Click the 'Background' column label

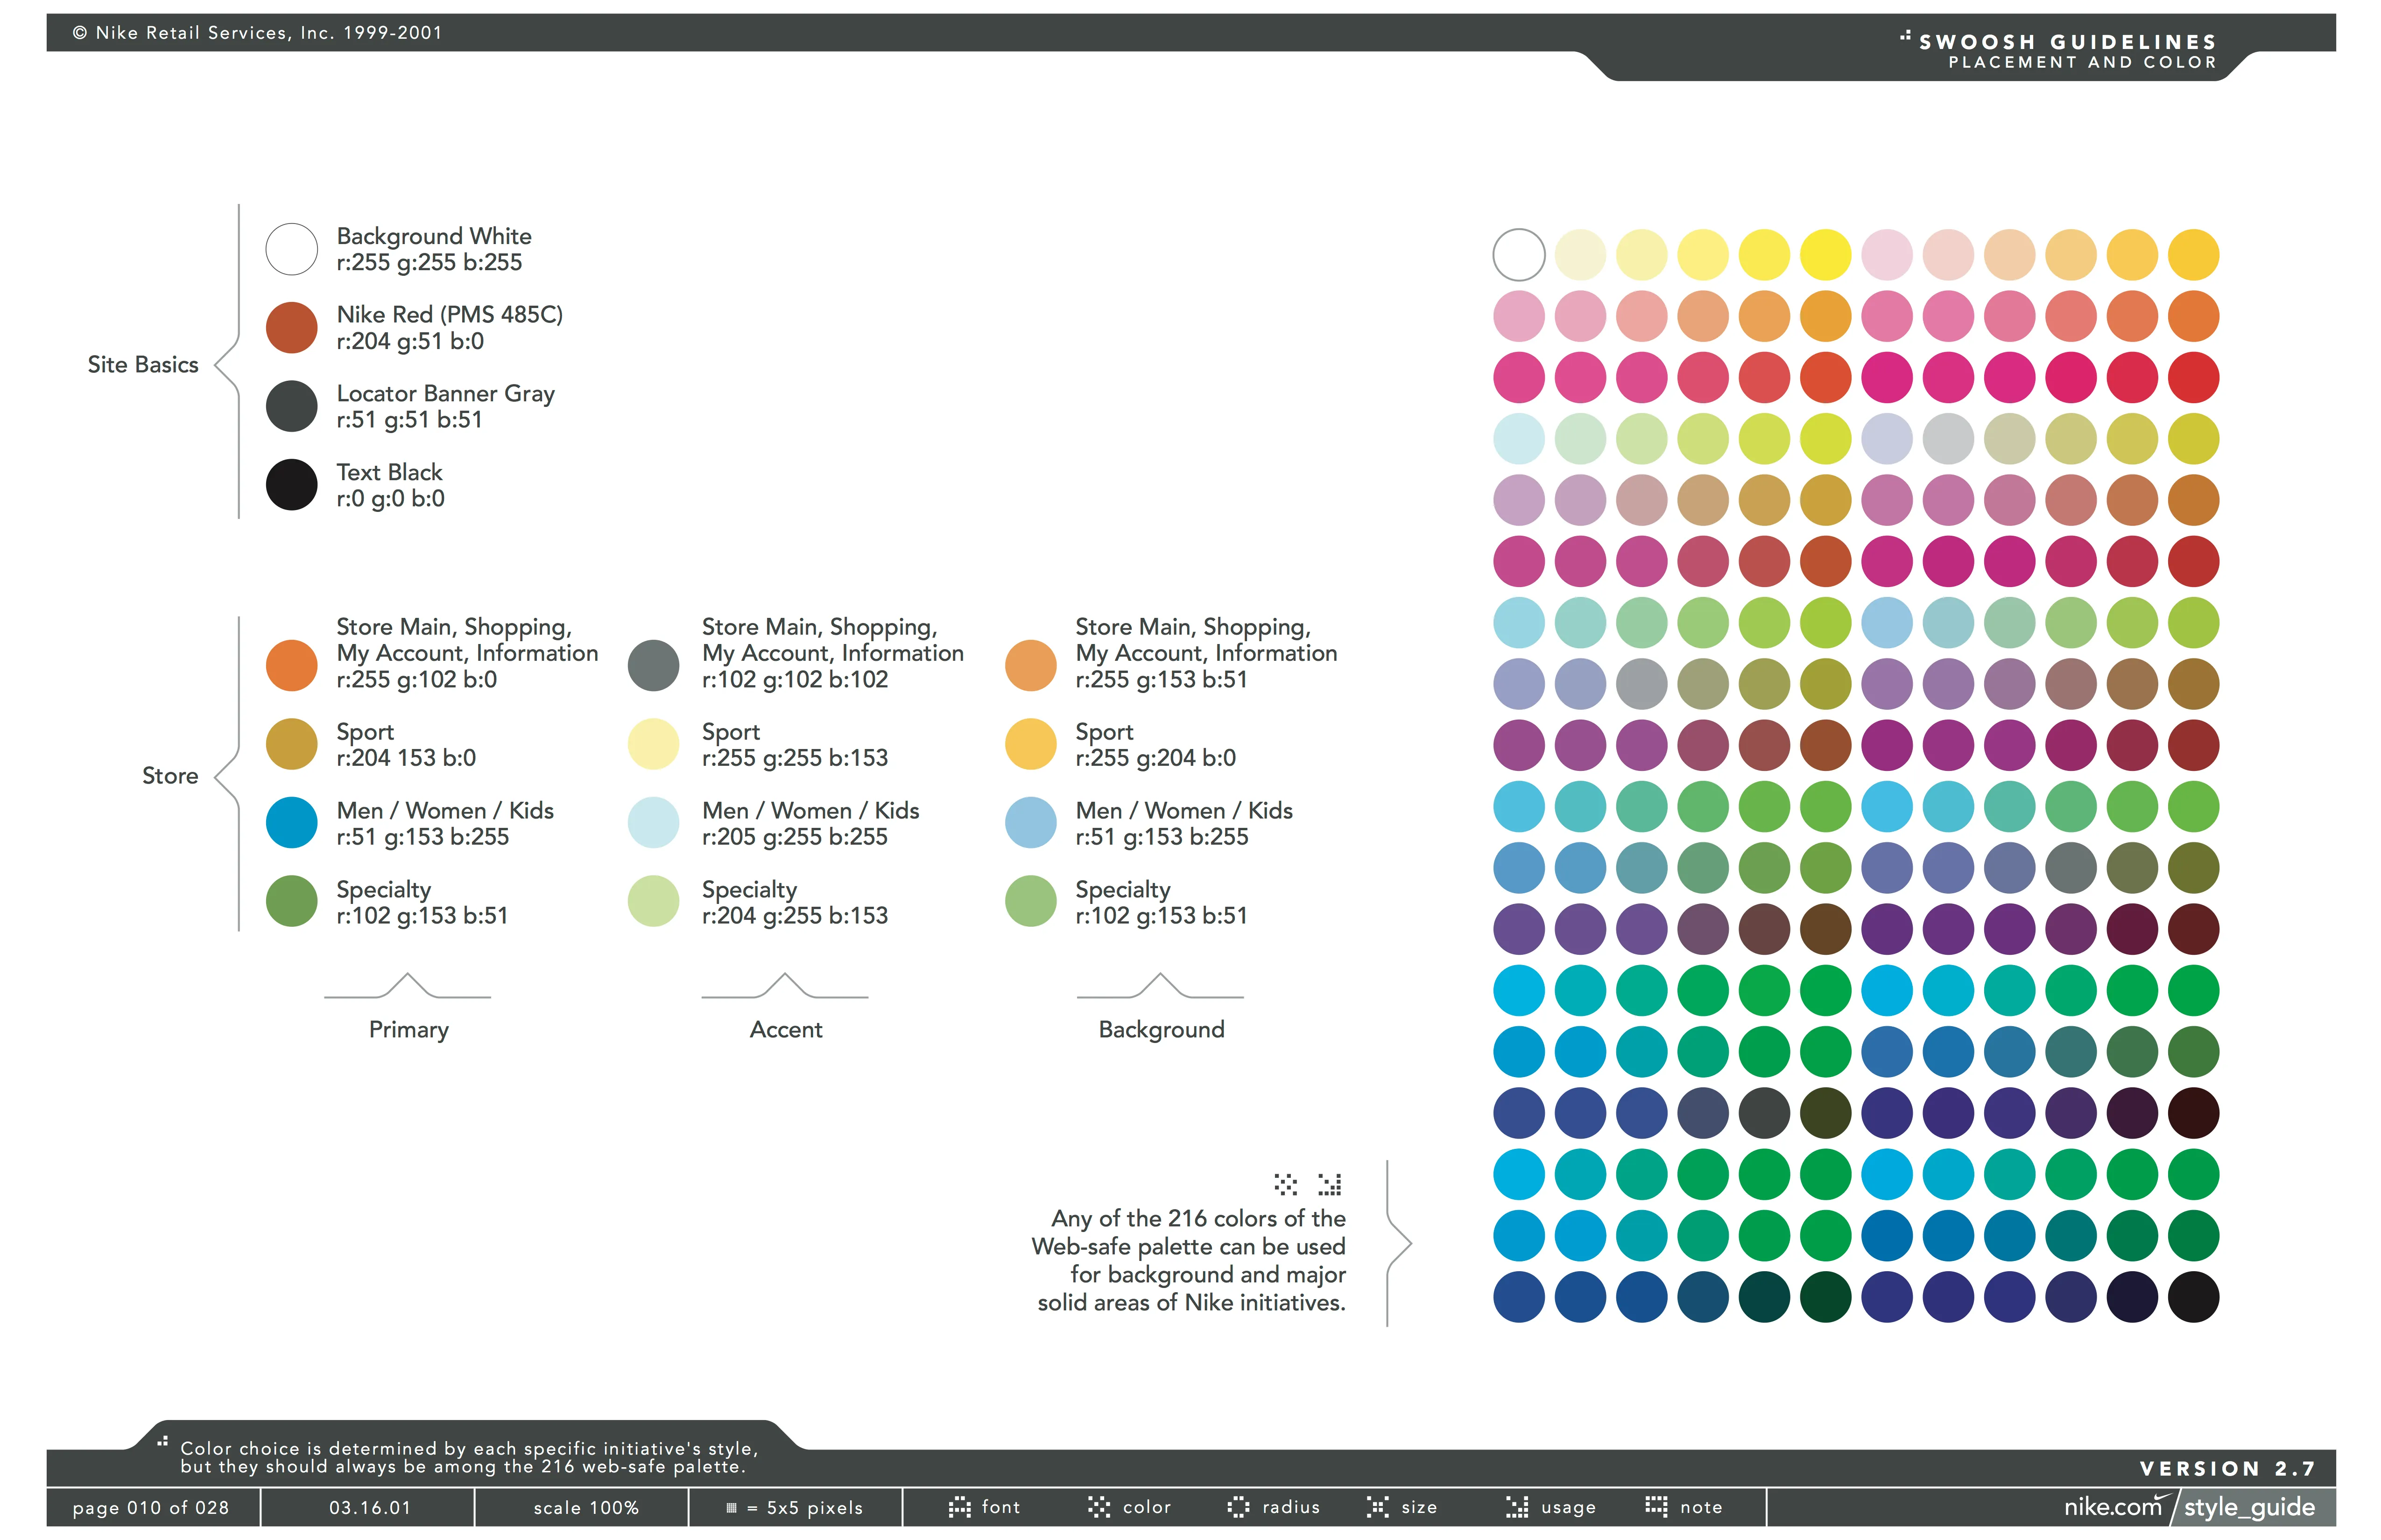tap(1162, 1030)
